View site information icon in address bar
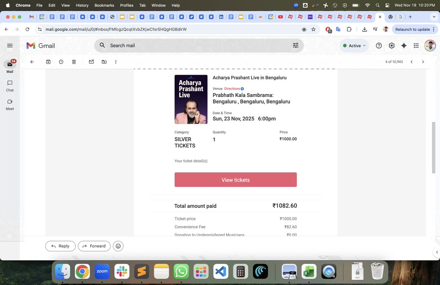Image resolution: width=440 pixels, height=285 pixels. 40,29
